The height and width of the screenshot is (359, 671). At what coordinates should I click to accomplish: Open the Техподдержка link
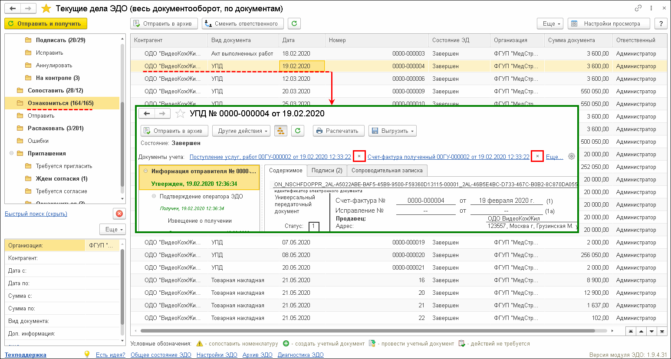26,355
